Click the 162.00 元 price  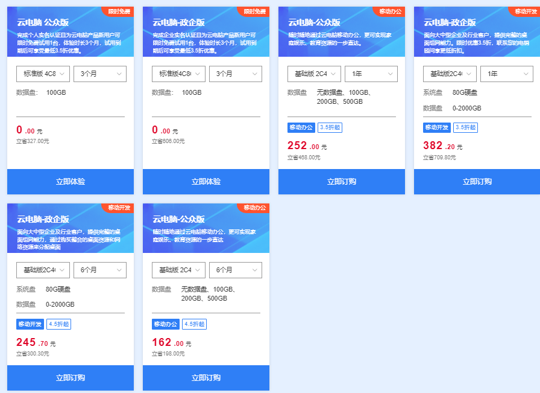tap(172, 342)
